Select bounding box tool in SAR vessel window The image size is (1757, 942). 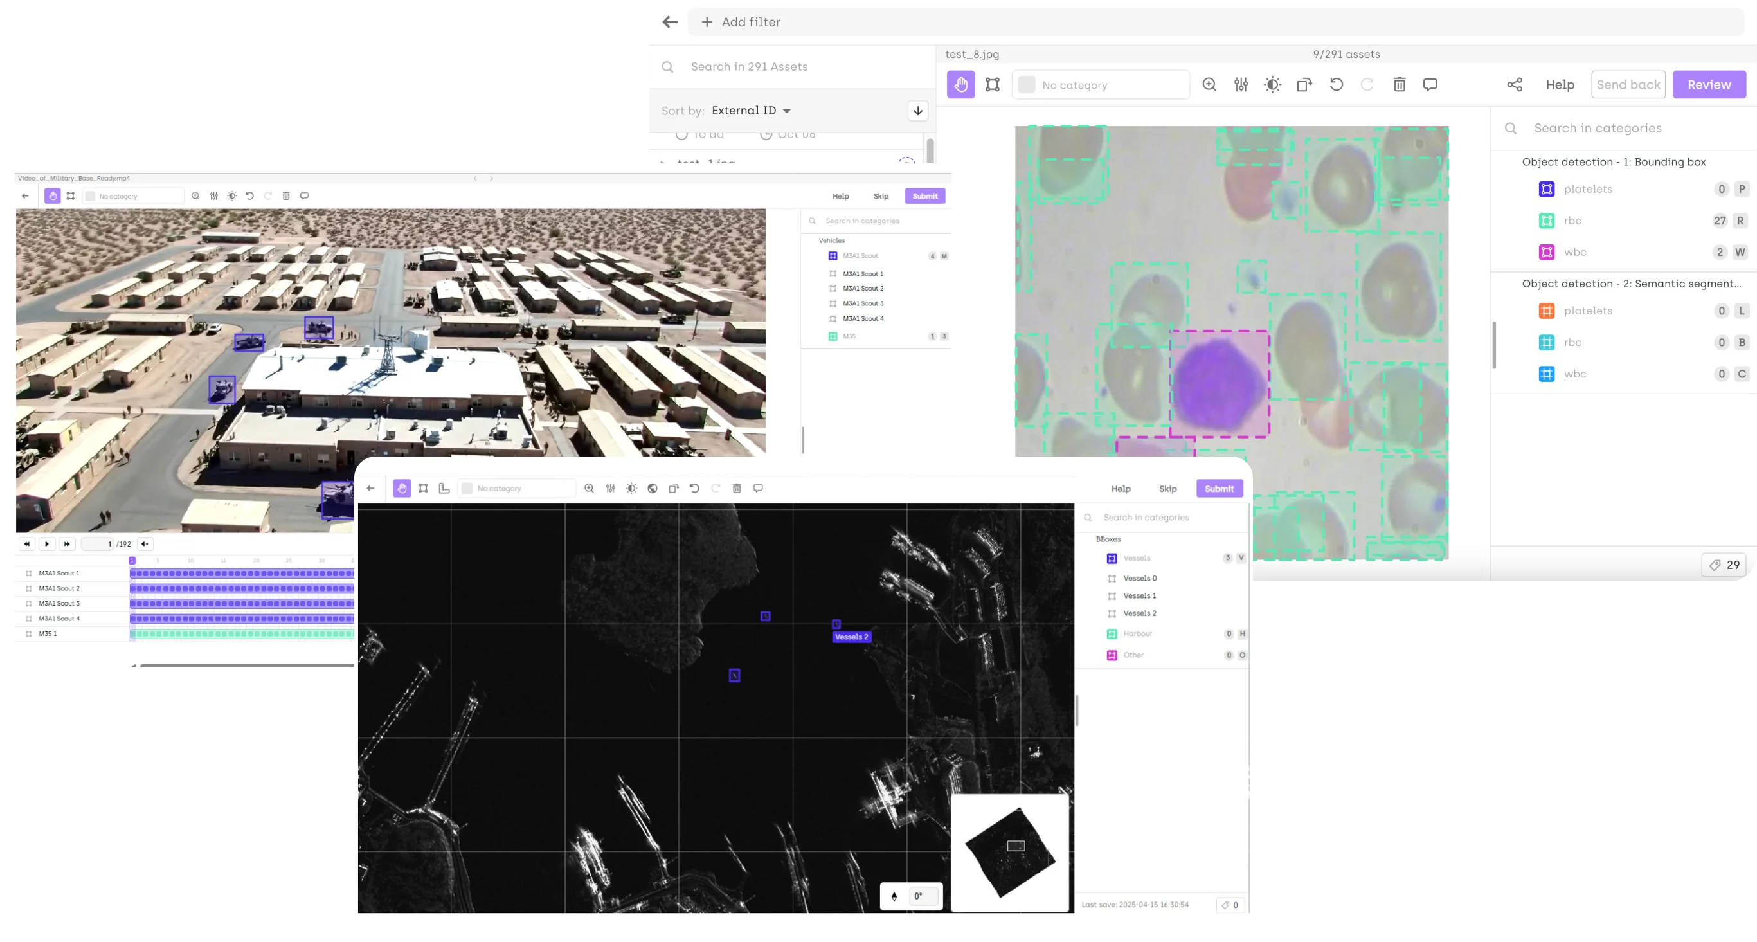[x=423, y=489]
